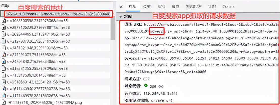The height and width of the screenshot is (105, 280).
Task: Click image icon of u=24204840 row
Action: tap(4, 62)
